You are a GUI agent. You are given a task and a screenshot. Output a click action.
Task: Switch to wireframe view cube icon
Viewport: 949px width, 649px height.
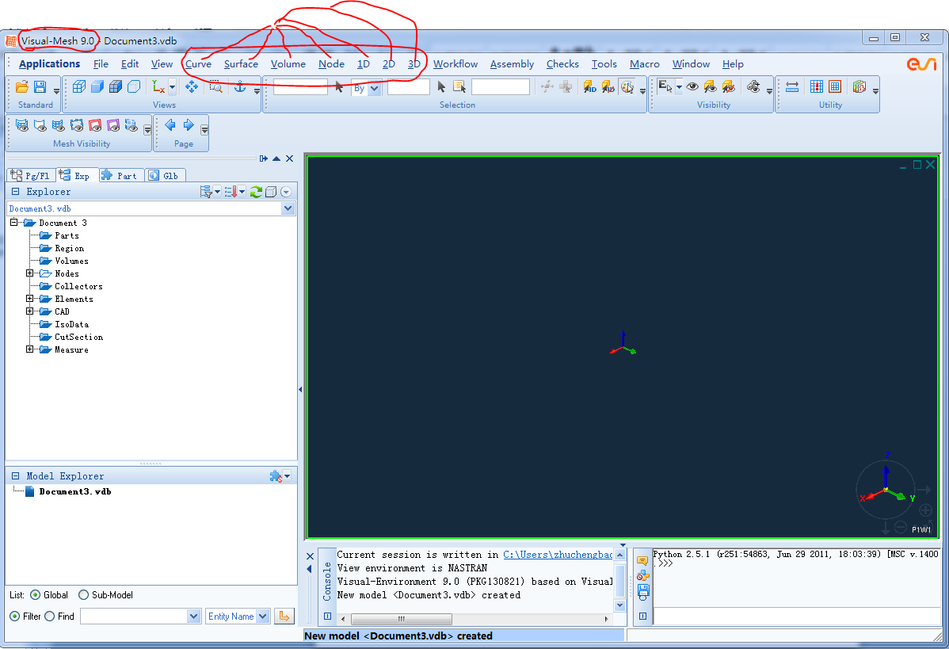(78, 87)
